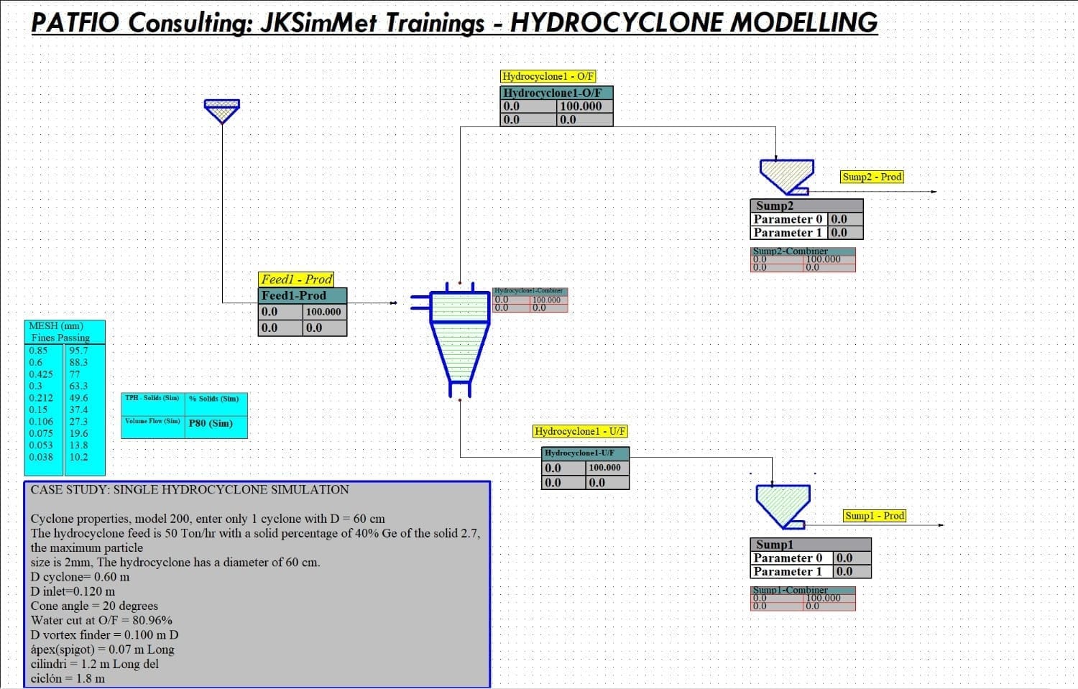The height and width of the screenshot is (689, 1078).
Task: Select the 37.4 fines passing value
Action: tap(79, 410)
